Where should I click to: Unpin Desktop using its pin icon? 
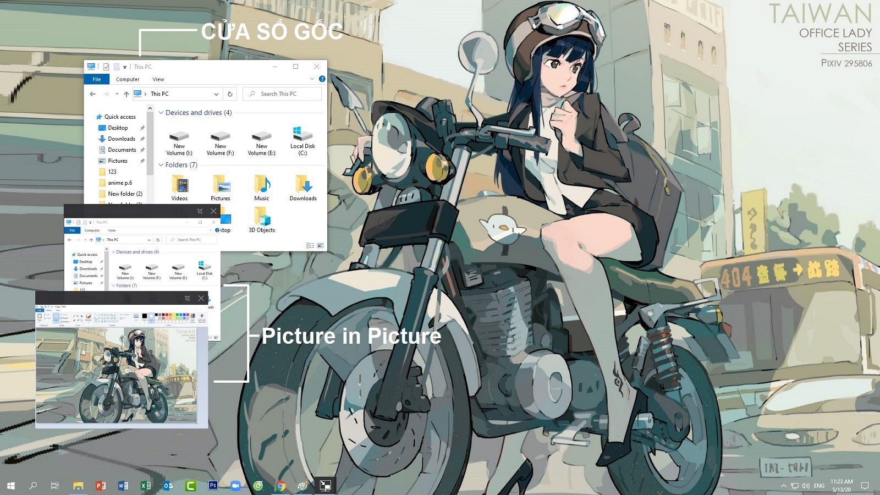coord(142,128)
